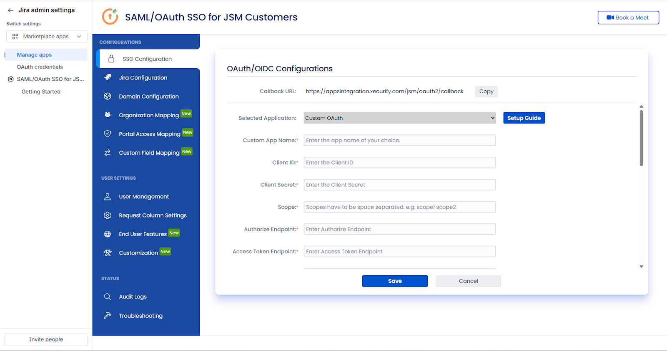Click the Book a Meet button
Image resolution: width=667 pixels, height=351 pixels.
click(628, 17)
